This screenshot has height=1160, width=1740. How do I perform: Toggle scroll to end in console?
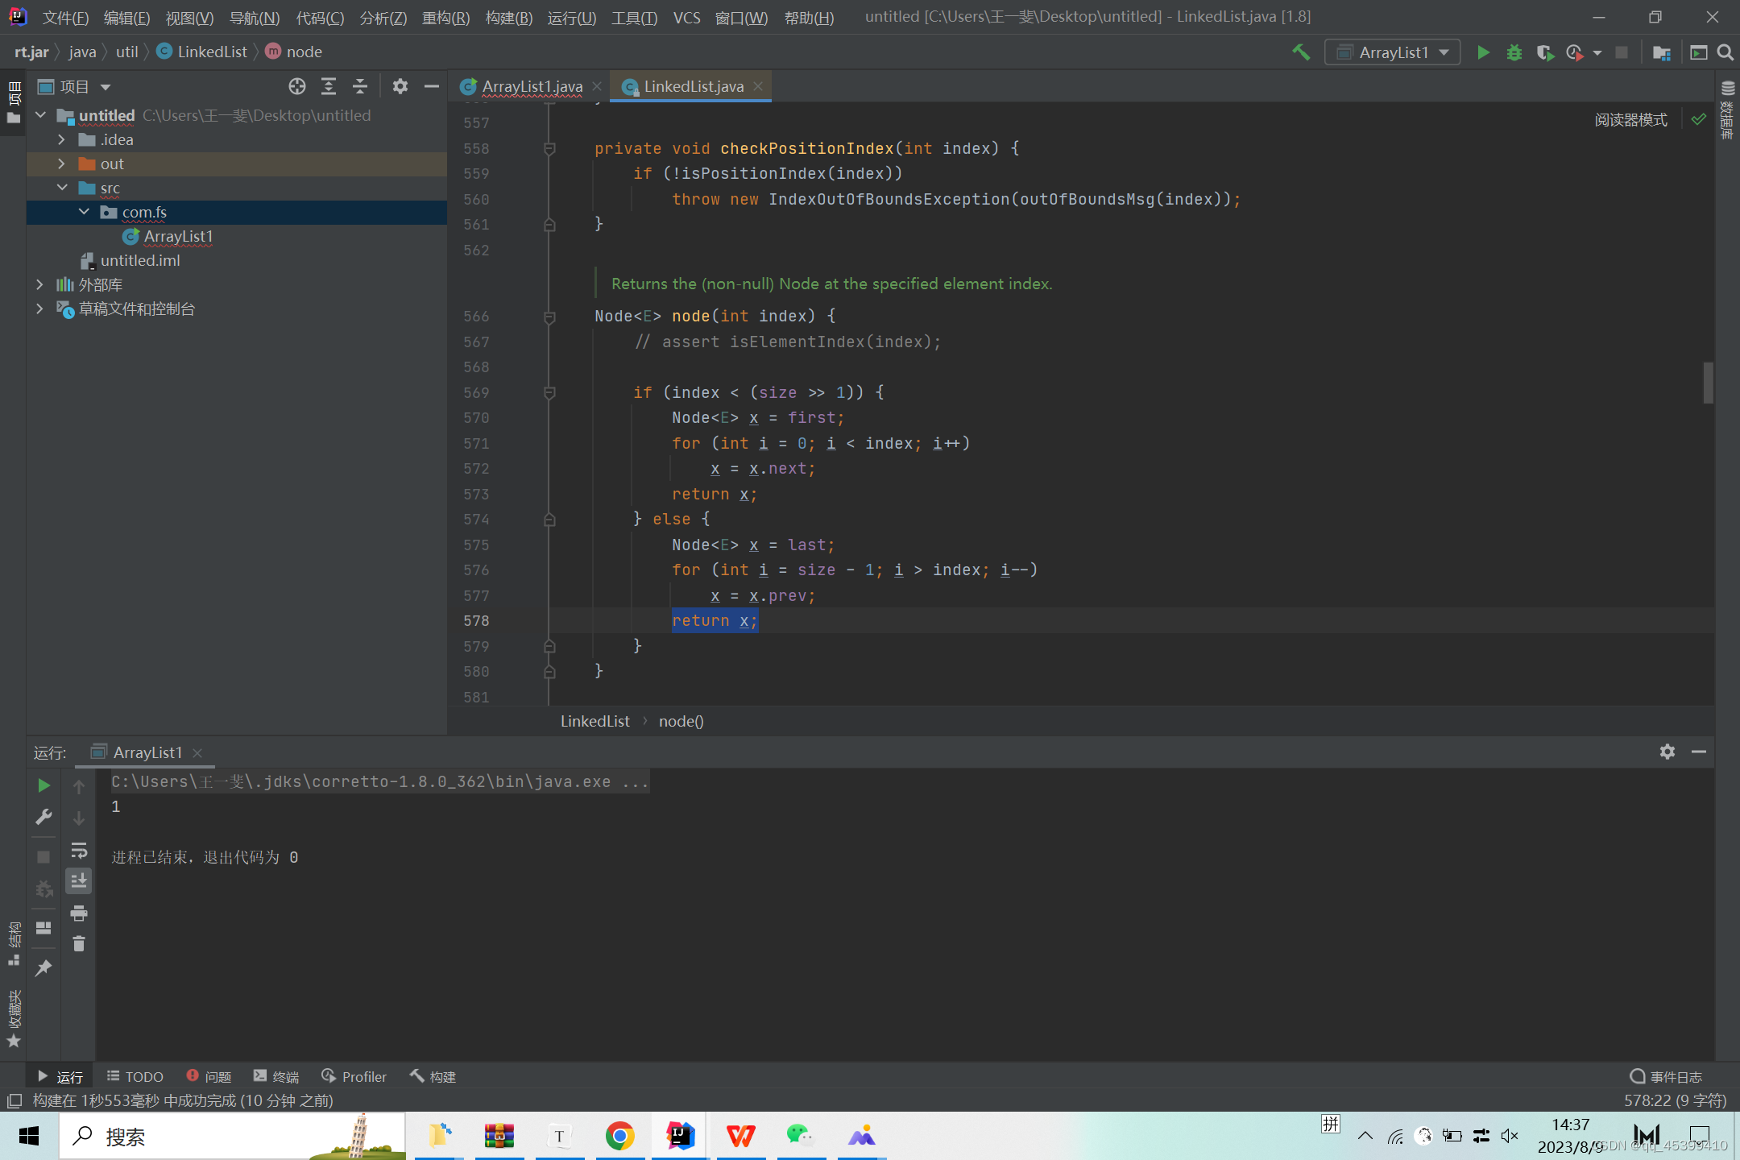point(78,881)
